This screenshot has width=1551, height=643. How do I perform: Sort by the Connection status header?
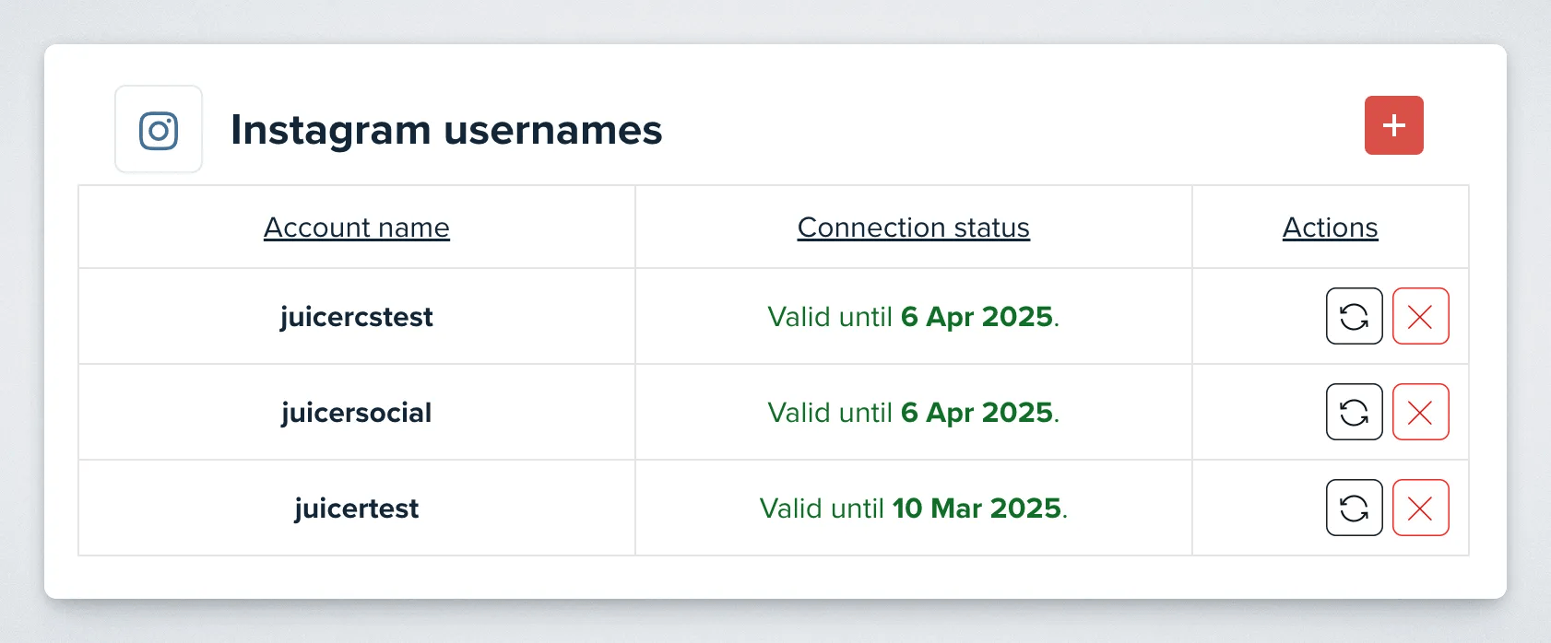point(913,228)
